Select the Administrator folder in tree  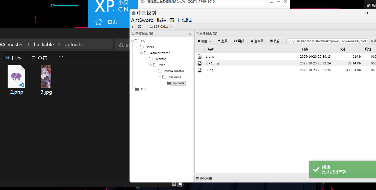[x=160, y=53]
